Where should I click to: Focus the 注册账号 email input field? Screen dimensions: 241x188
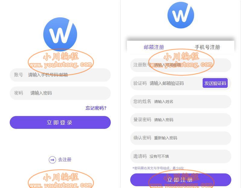pyautogui.click(x=180, y=65)
